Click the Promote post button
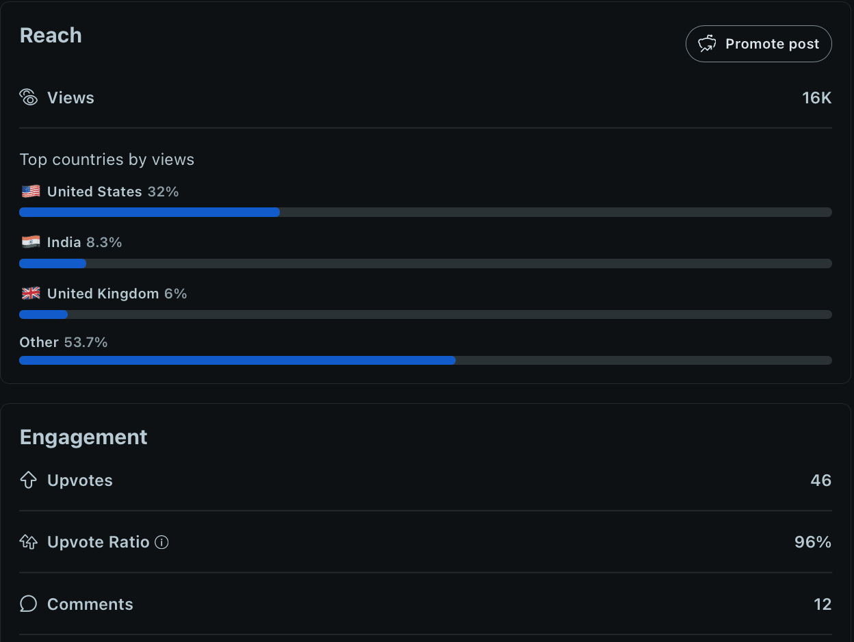854x642 pixels. 758,44
